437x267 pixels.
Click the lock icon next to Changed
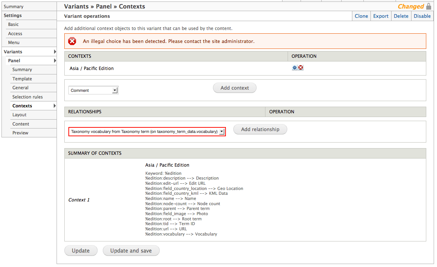click(x=428, y=6)
